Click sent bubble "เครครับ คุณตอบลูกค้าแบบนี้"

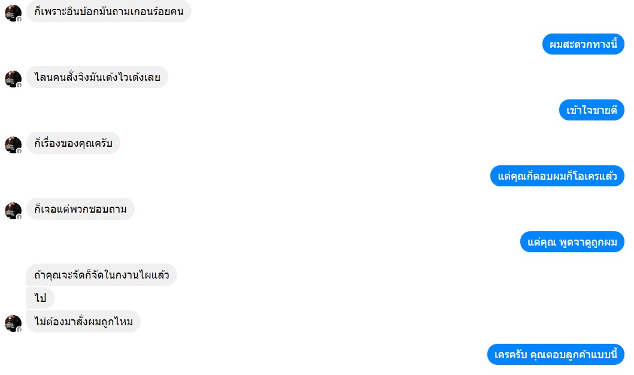556,355
